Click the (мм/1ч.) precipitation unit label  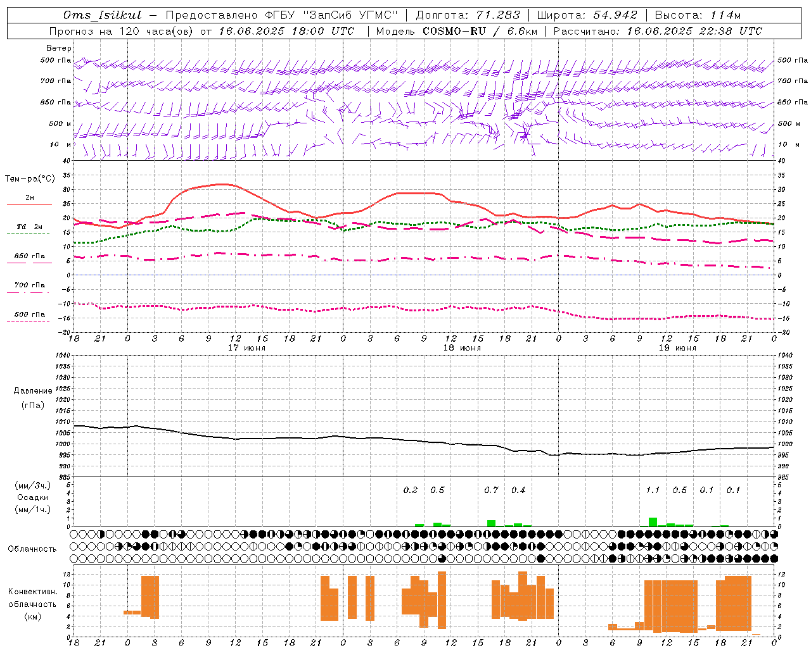tap(33, 509)
